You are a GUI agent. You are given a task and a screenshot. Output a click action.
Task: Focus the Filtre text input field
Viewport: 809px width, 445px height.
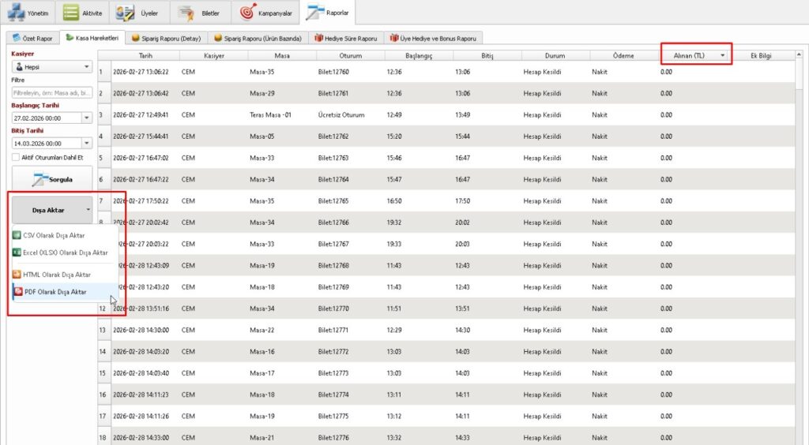pyautogui.click(x=52, y=92)
